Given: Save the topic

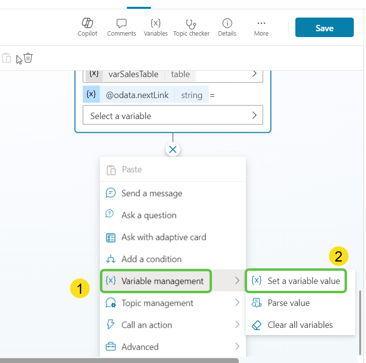Looking at the screenshot, I should (x=324, y=28).
